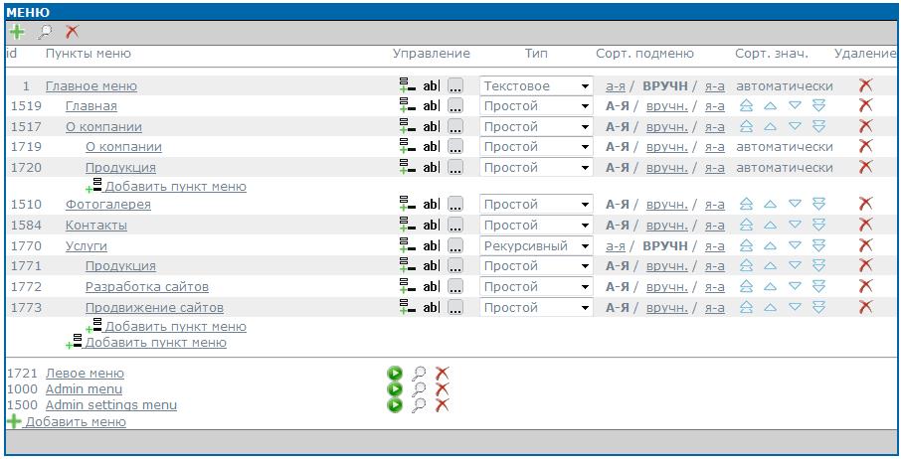Click the magnifier icon in top toolbar

(x=44, y=32)
